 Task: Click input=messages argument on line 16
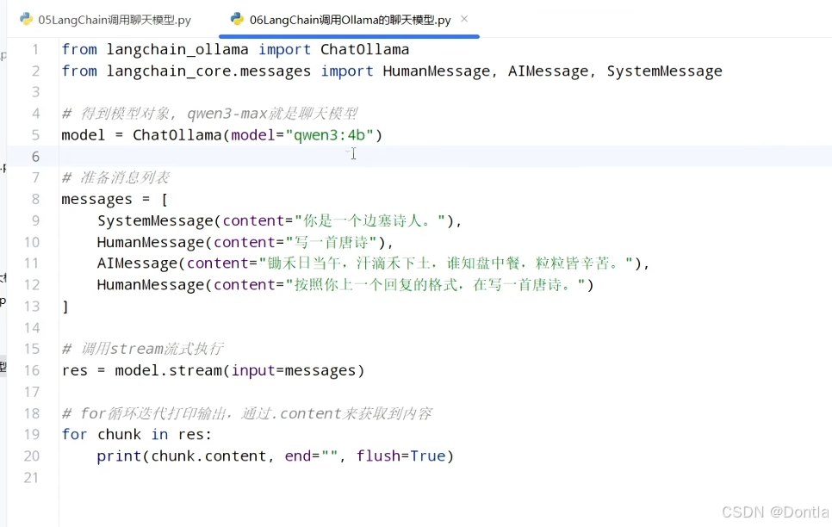(294, 370)
